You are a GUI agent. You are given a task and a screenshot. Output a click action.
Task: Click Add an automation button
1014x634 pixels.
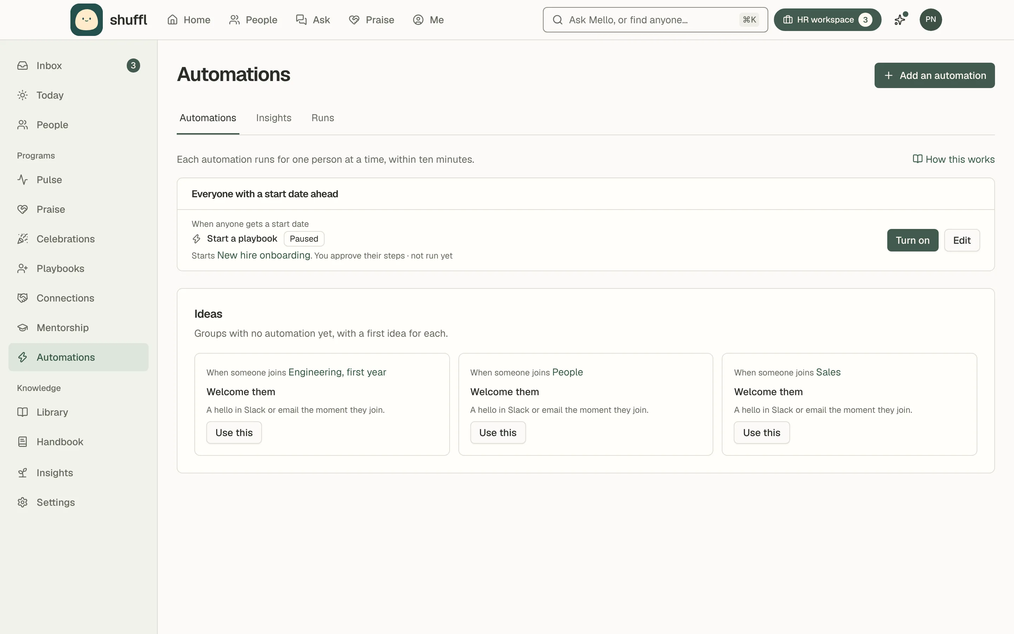(934, 75)
